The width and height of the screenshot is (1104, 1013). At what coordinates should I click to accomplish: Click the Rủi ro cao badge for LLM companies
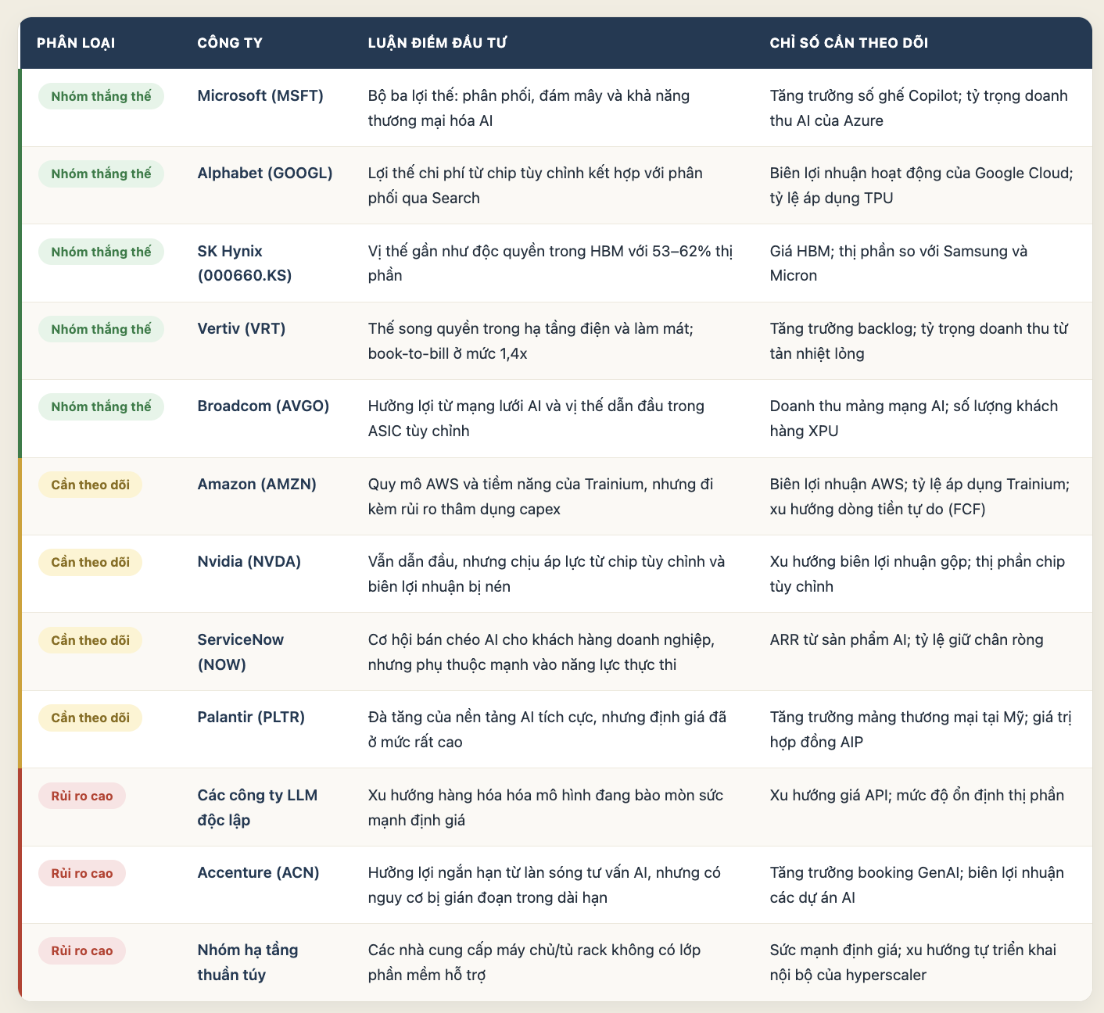(x=81, y=796)
